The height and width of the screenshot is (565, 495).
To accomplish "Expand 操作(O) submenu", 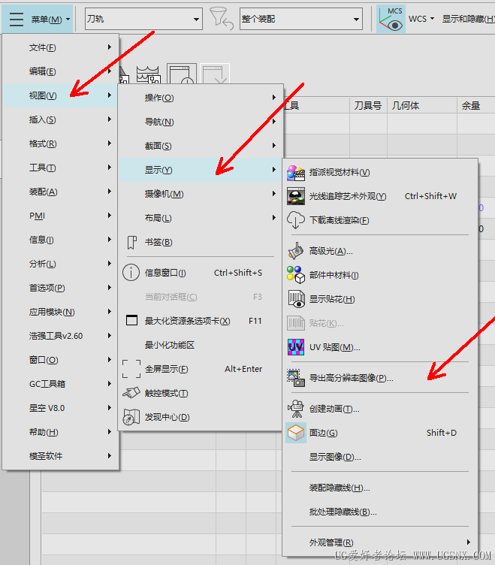I will click(x=201, y=98).
